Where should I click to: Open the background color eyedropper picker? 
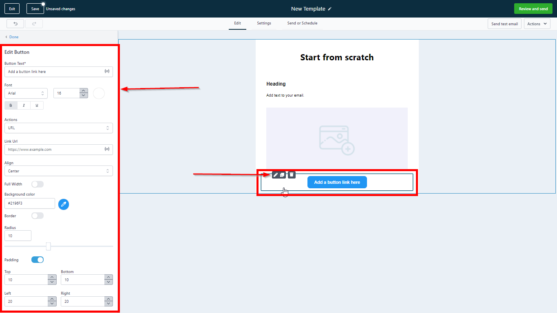click(64, 204)
